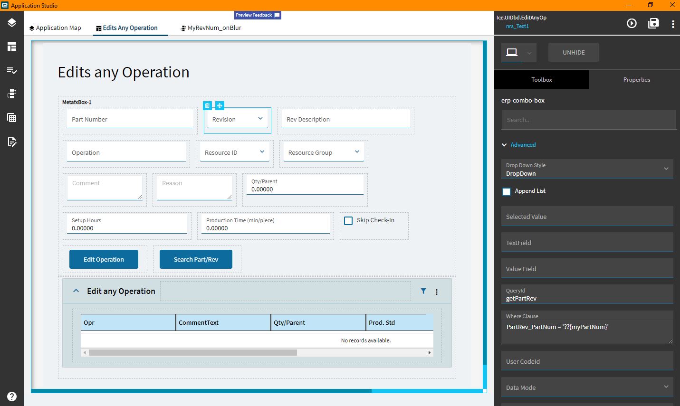
Task: Select the Toolbox tab
Action: [542, 80]
